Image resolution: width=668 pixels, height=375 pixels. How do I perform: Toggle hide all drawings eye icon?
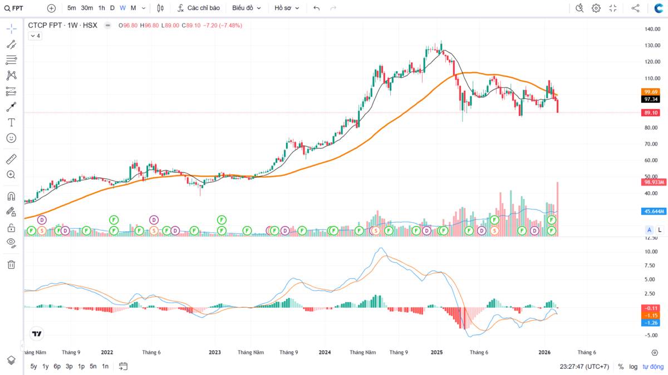coord(11,243)
